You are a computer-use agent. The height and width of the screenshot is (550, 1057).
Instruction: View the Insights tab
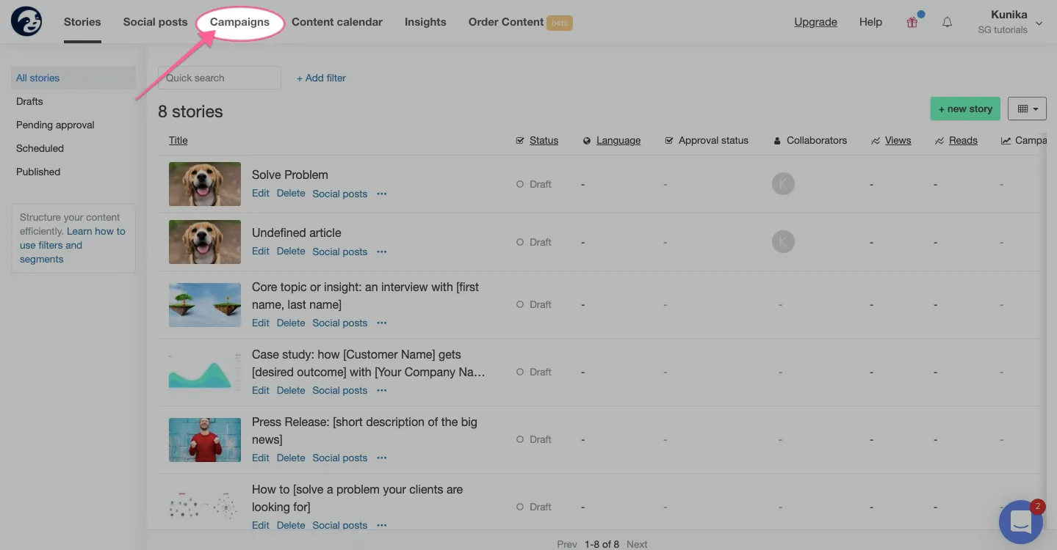[x=425, y=22]
